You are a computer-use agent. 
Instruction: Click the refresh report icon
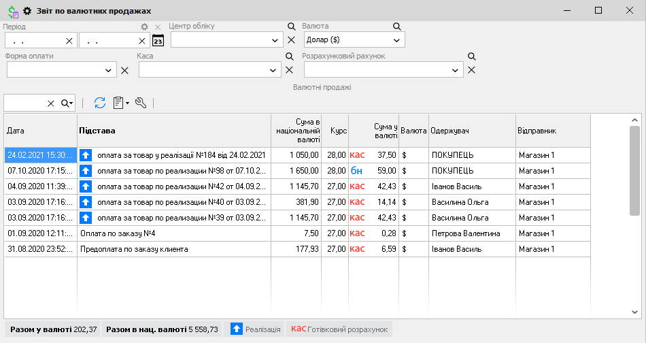click(100, 103)
